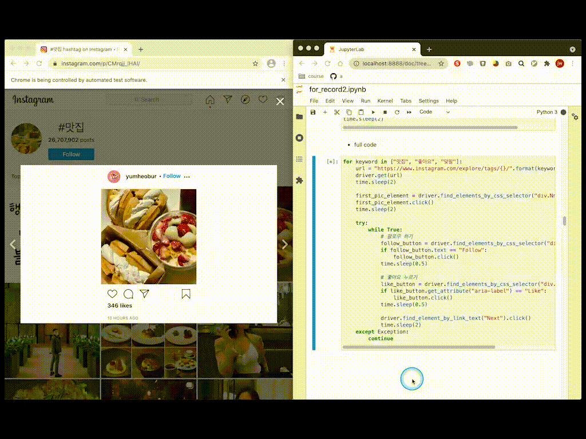The height and width of the screenshot is (439, 586).
Task: Open Instagram activity heart icon in header
Action: click(263, 99)
